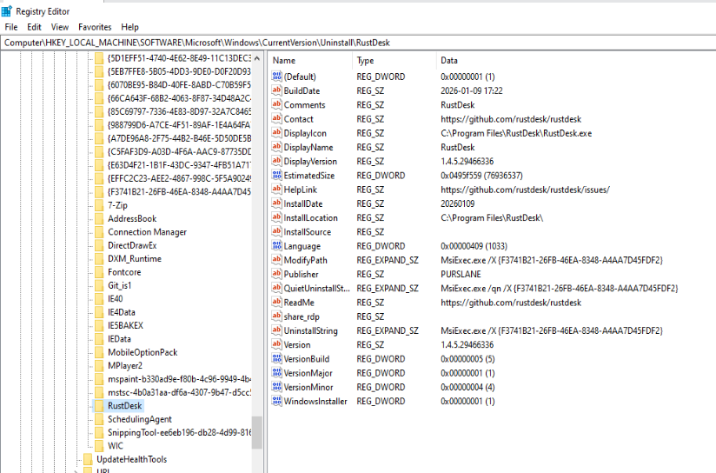The height and width of the screenshot is (473, 716).
Task: Click the issues HelpLink URL data
Action: 525,190
